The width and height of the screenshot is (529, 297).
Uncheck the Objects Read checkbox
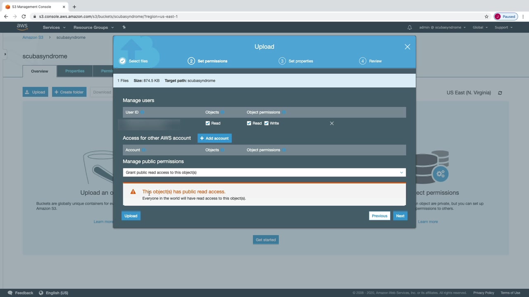click(x=207, y=123)
